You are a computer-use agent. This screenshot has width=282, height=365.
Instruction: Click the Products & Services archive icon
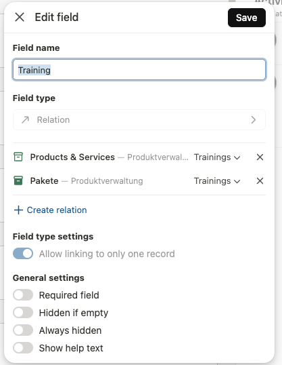click(18, 157)
